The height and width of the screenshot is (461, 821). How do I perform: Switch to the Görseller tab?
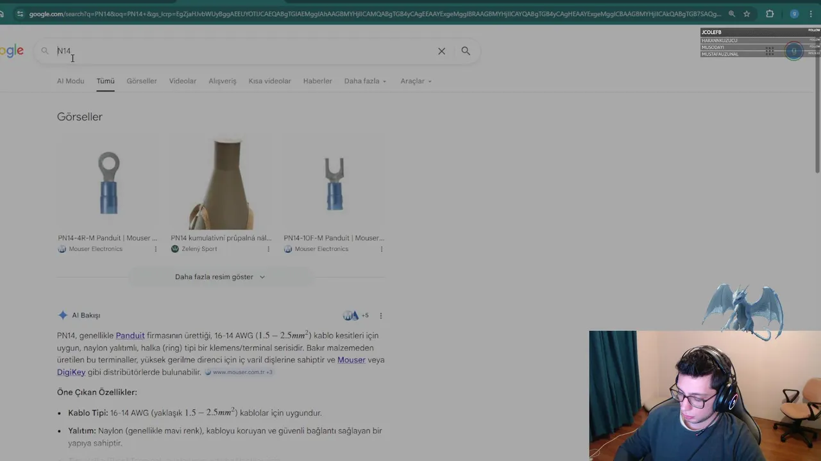coord(142,81)
